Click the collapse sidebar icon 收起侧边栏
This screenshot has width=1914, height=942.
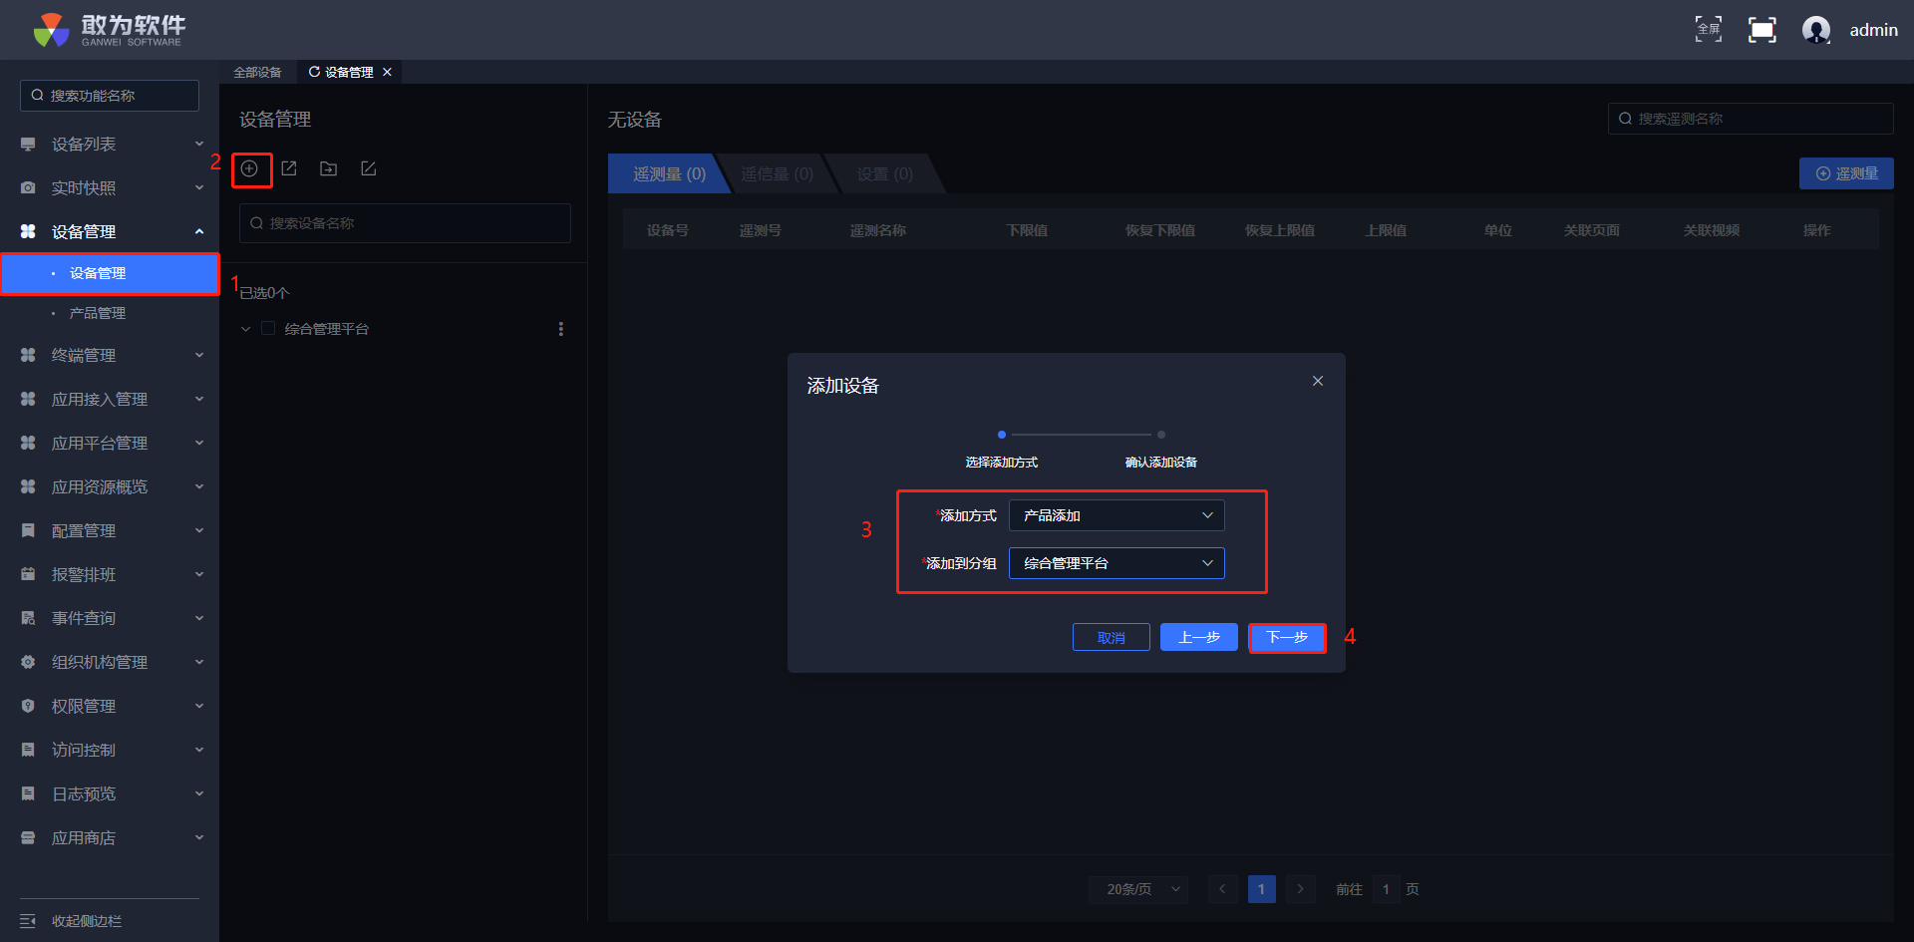pos(28,921)
